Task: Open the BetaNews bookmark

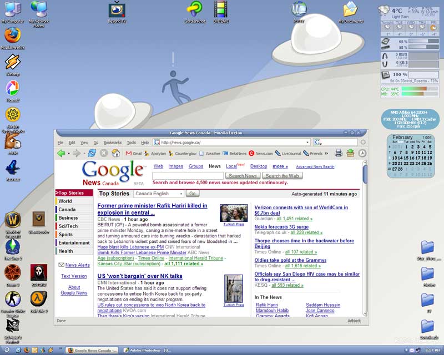Action: tap(234, 154)
